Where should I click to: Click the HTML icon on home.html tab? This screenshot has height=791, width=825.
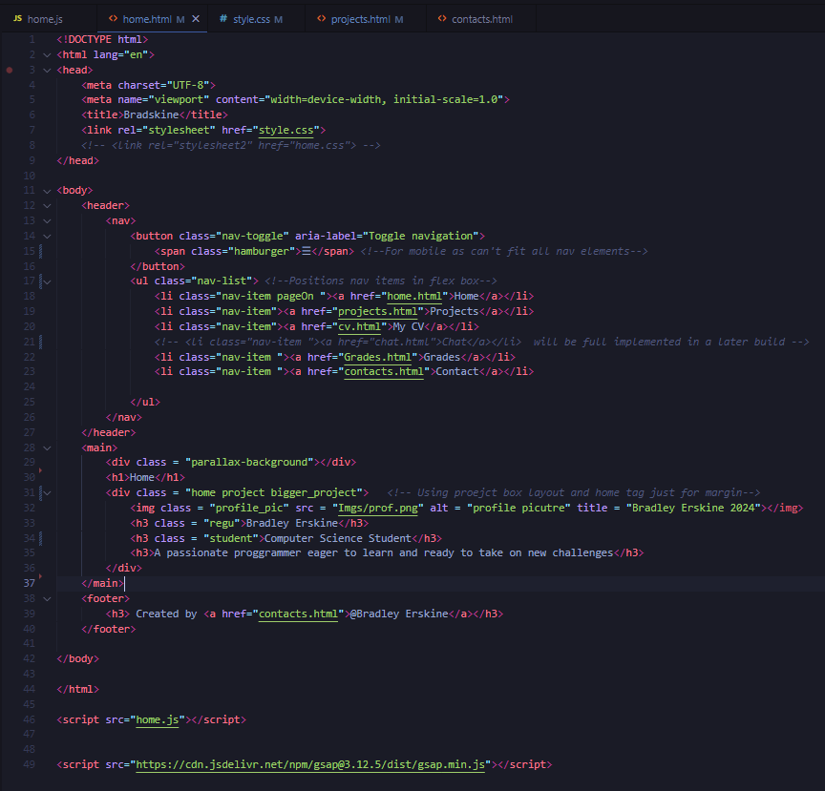[113, 19]
